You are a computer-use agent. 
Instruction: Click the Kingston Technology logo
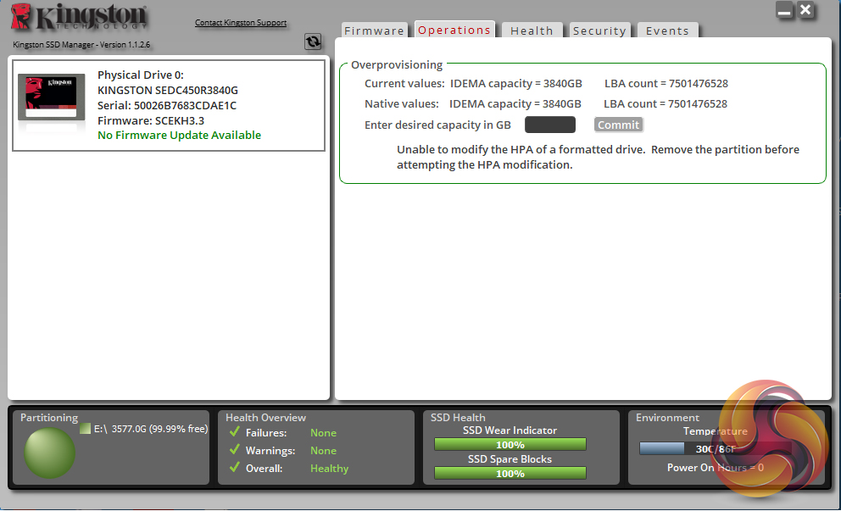point(79,17)
